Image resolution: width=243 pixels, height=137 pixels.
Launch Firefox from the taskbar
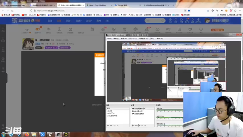[x=27, y=134]
